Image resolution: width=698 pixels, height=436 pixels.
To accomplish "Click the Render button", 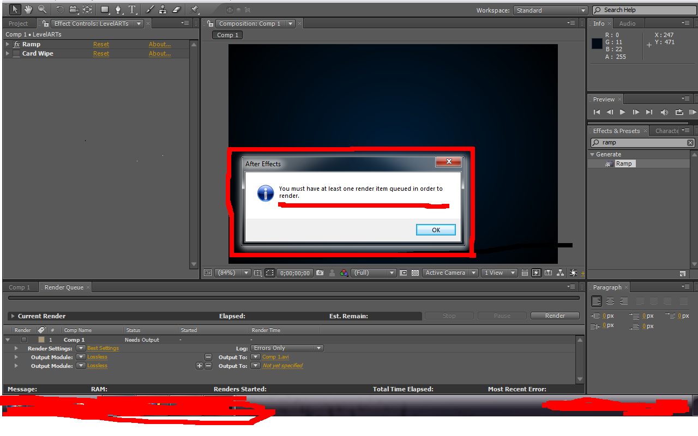I will 555,316.
